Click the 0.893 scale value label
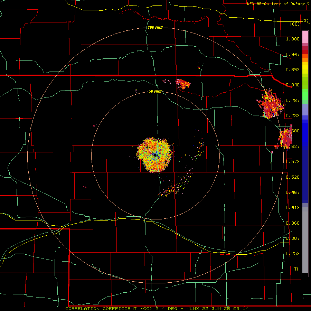This screenshot has height=311, width=311. click(x=293, y=69)
